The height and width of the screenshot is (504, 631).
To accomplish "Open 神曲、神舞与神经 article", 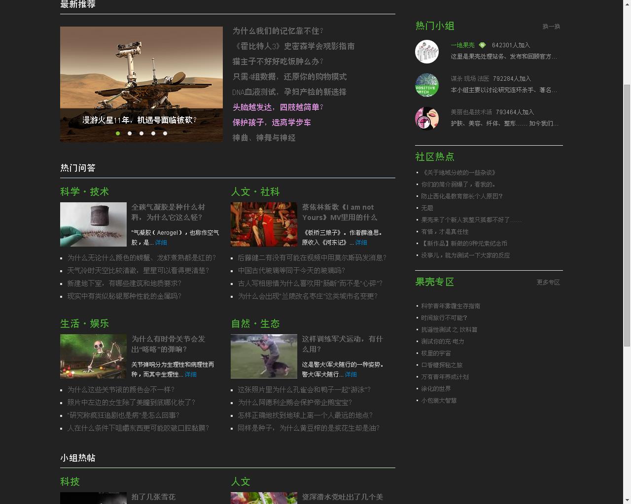I will [x=264, y=138].
